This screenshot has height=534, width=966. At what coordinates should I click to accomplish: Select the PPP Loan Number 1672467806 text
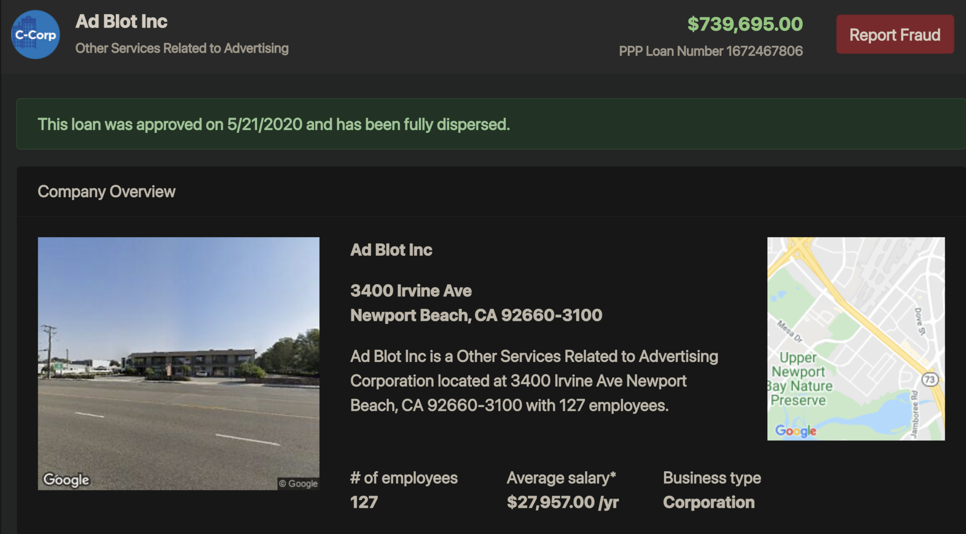pos(710,51)
